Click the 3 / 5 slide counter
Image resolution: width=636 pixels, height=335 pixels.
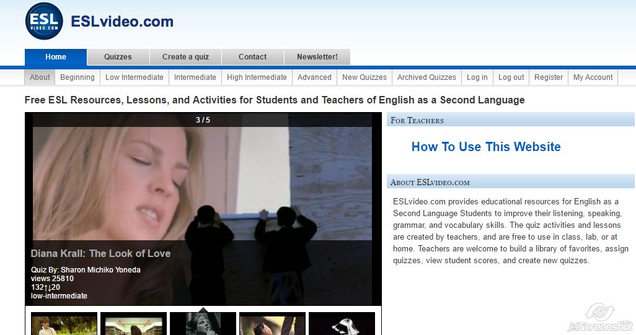[203, 120]
